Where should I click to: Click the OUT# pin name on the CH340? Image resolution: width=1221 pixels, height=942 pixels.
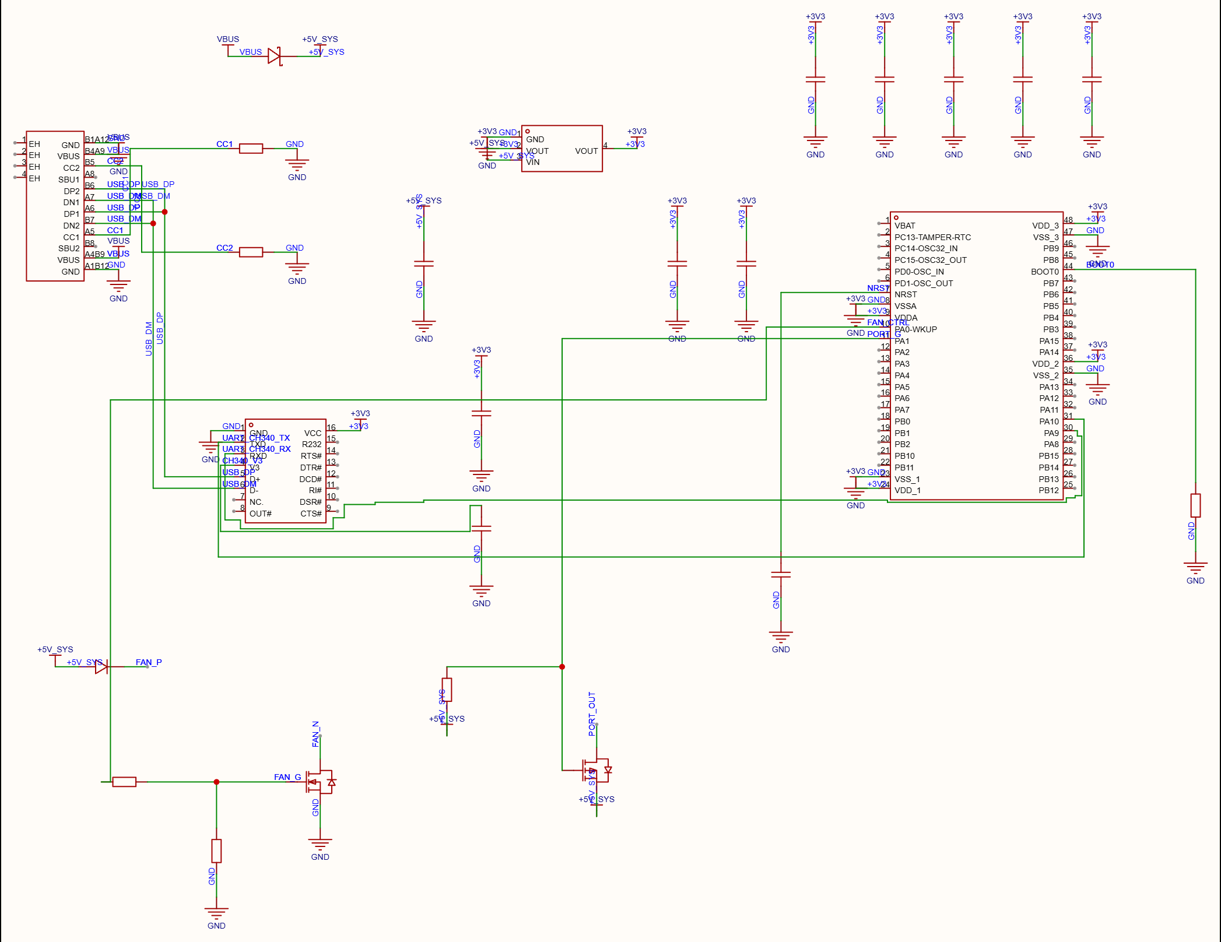click(x=261, y=514)
